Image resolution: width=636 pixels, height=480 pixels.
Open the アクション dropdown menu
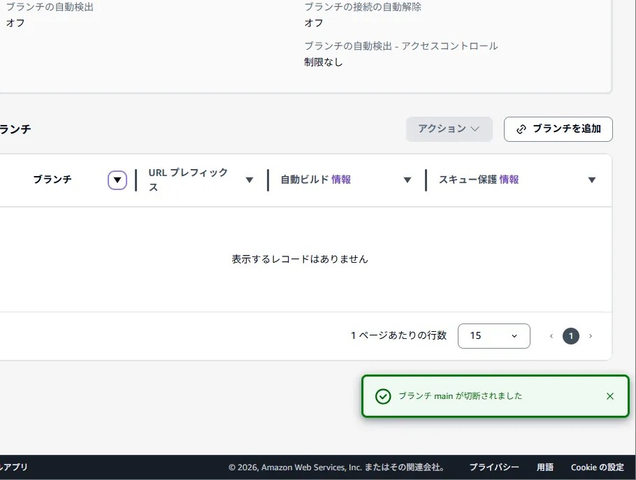click(449, 129)
